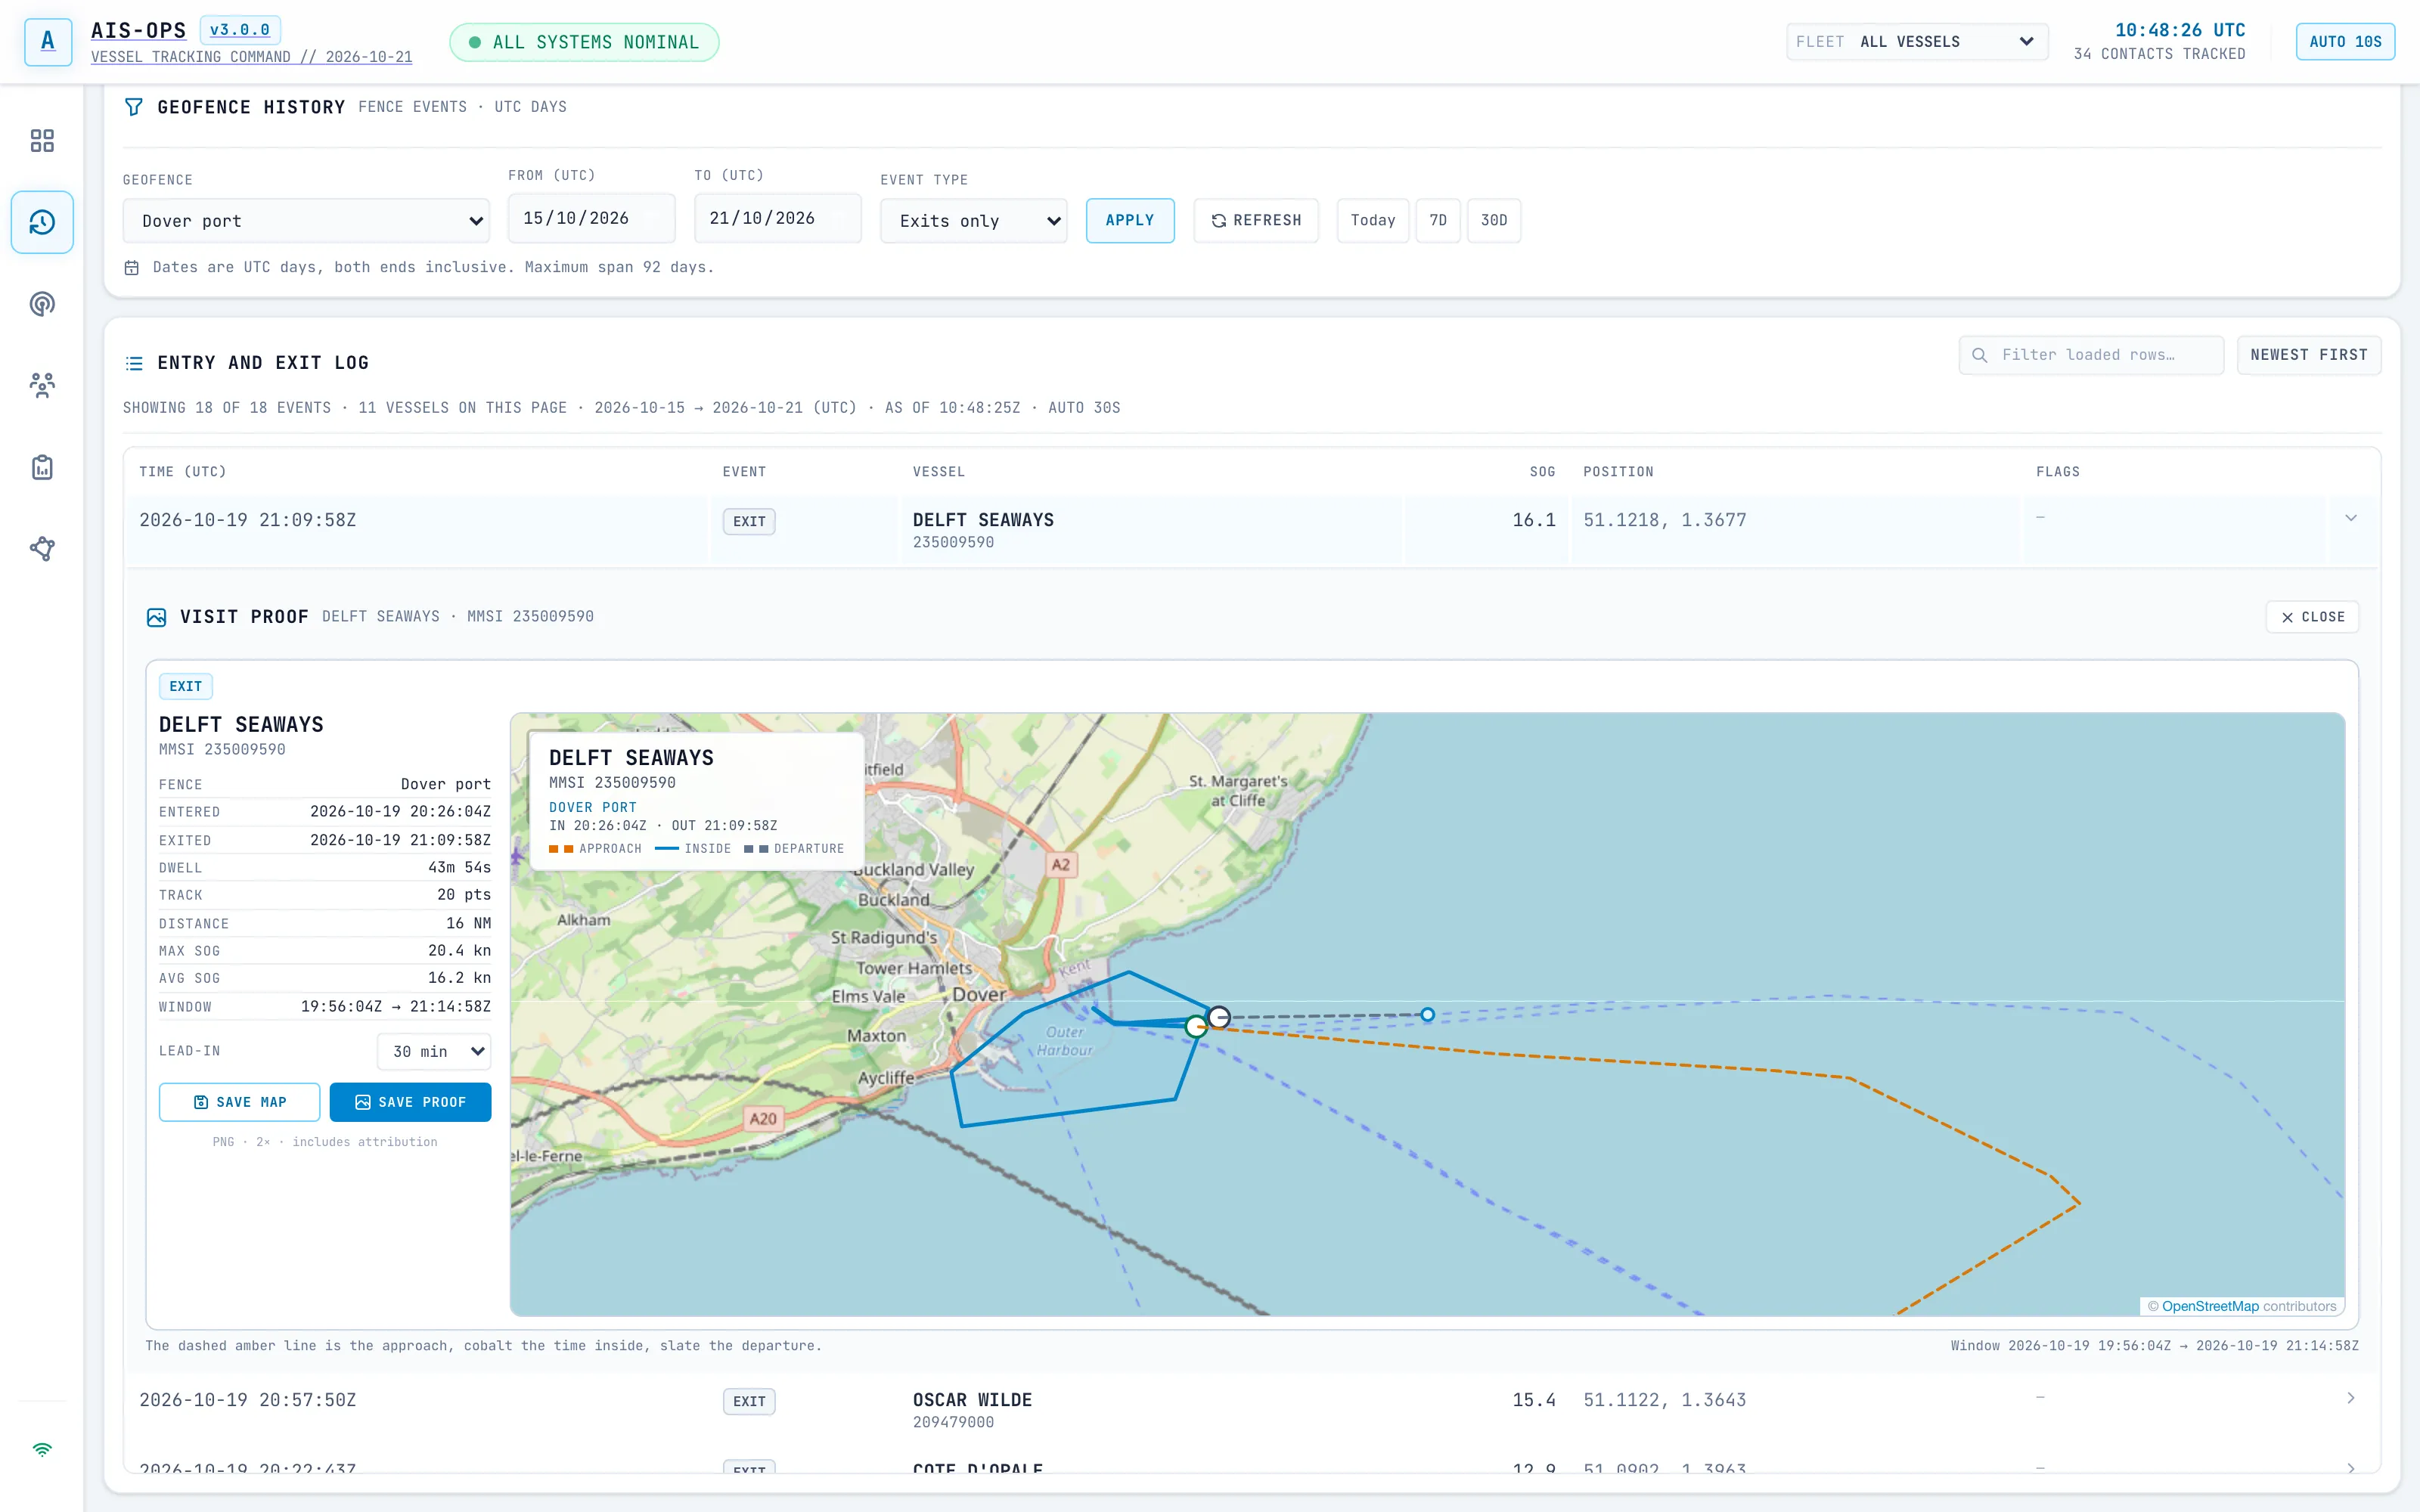The image size is (2420, 1512).
Task: Open the Lead-in 30 min dropdown
Action: 434,1051
